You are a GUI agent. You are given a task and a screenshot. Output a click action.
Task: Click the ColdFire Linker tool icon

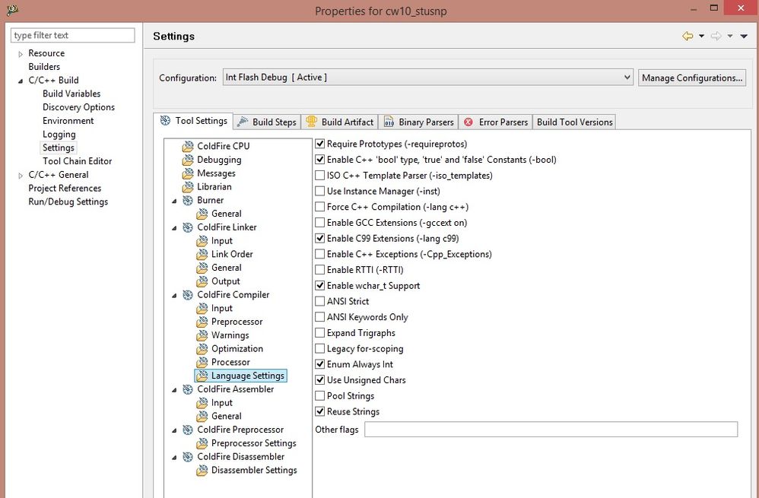click(188, 227)
